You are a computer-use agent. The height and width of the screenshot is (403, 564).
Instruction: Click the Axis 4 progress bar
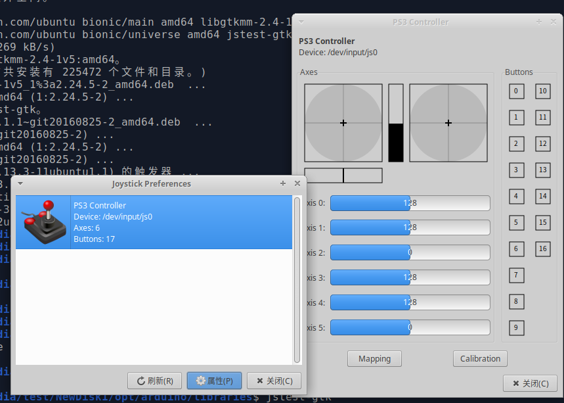click(x=410, y=302)
